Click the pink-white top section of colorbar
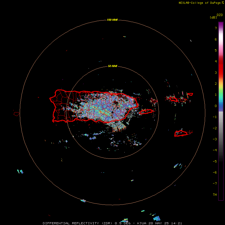The image size is (225, 225). 221,41
